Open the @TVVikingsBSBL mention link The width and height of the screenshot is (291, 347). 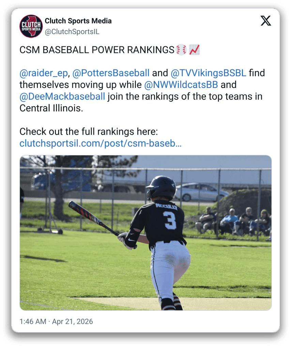tap(208, 73)
